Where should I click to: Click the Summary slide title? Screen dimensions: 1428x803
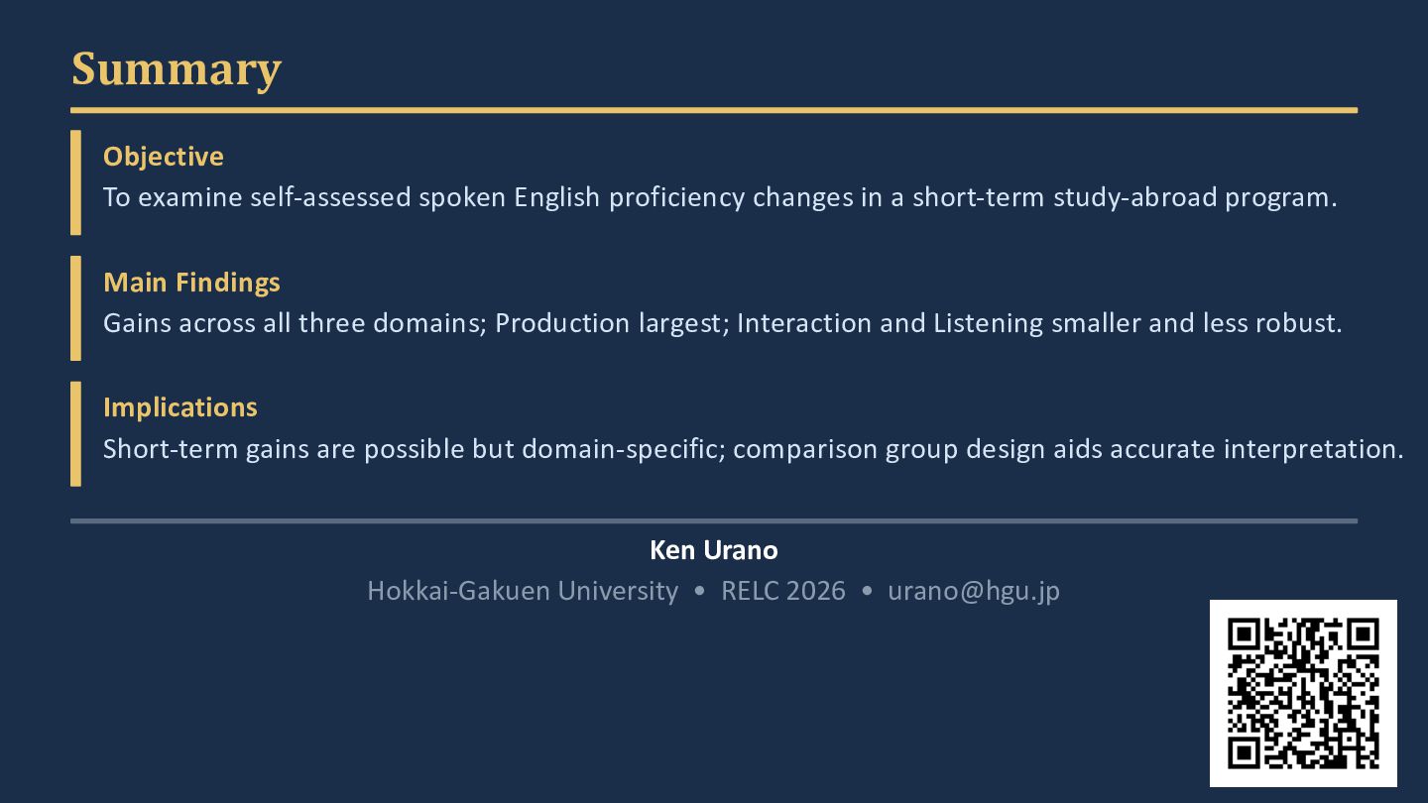click(x=177, y=68)
